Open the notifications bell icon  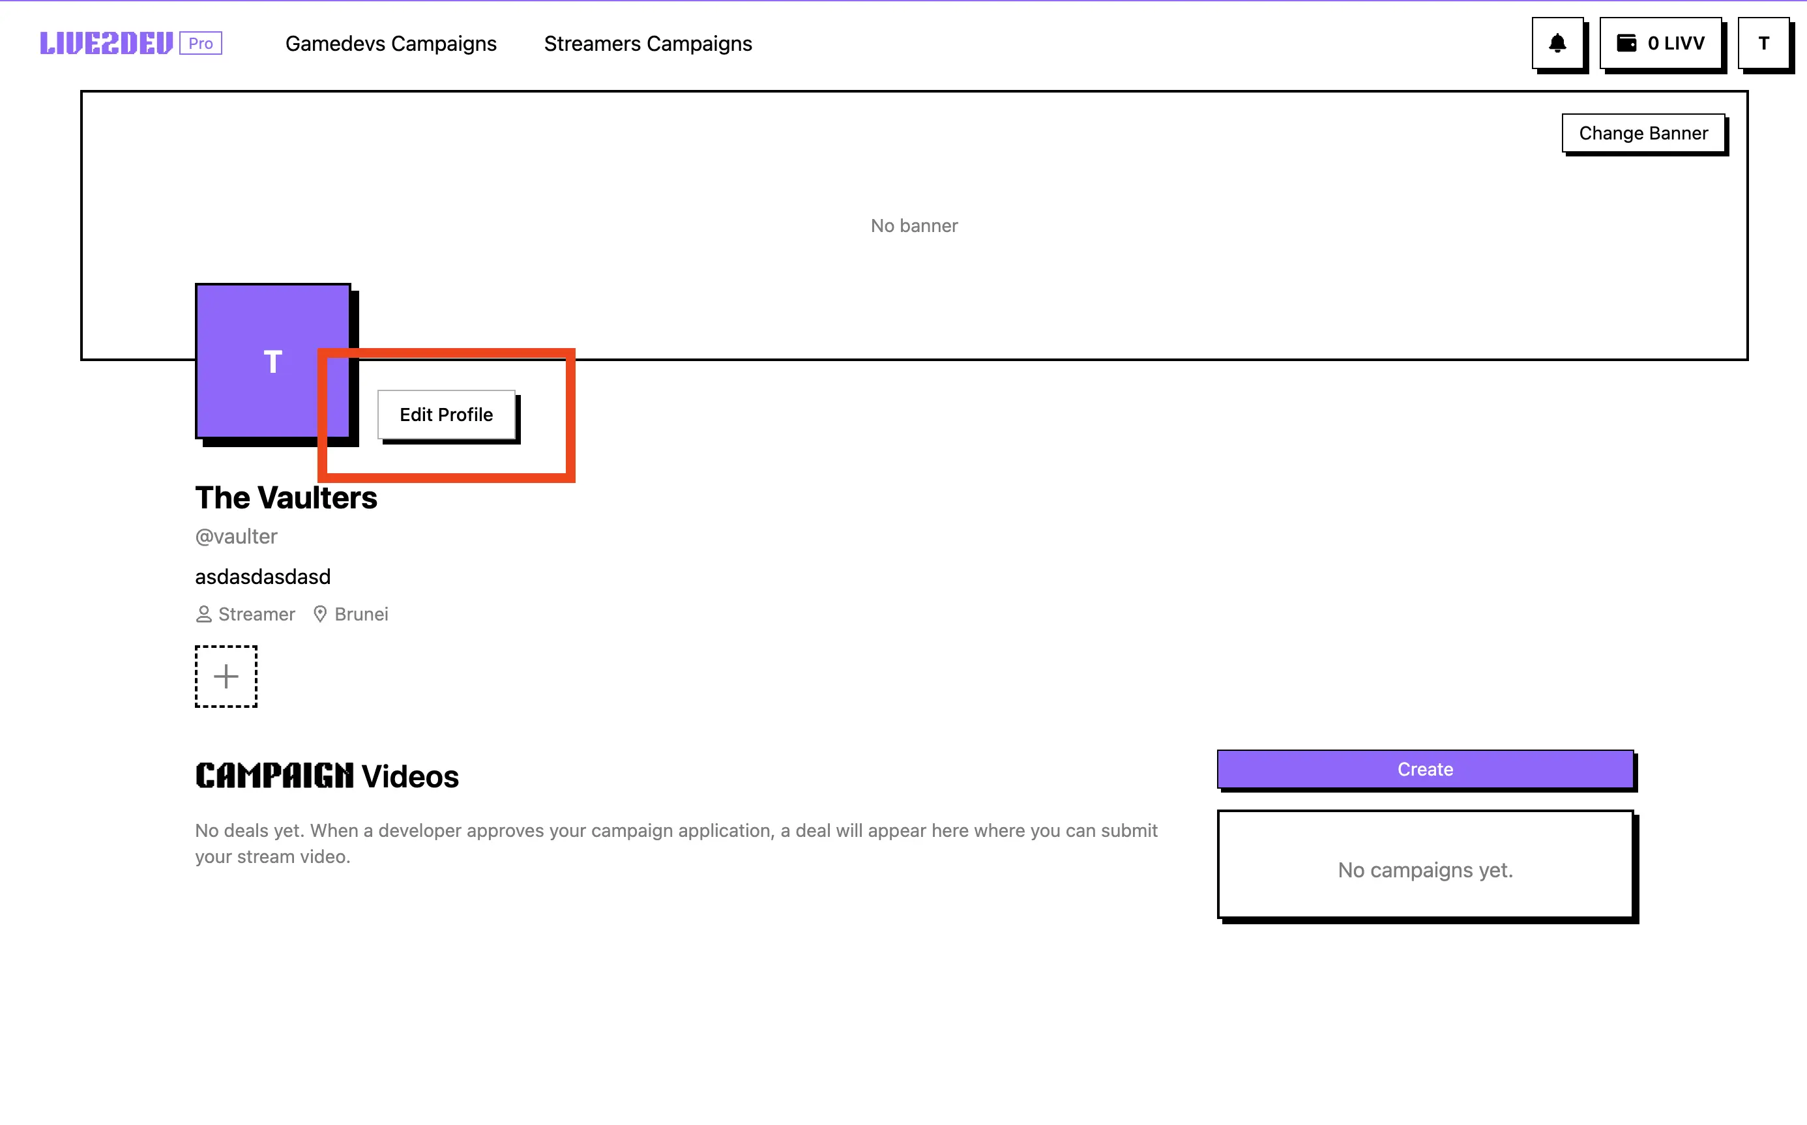(1557, 43)
